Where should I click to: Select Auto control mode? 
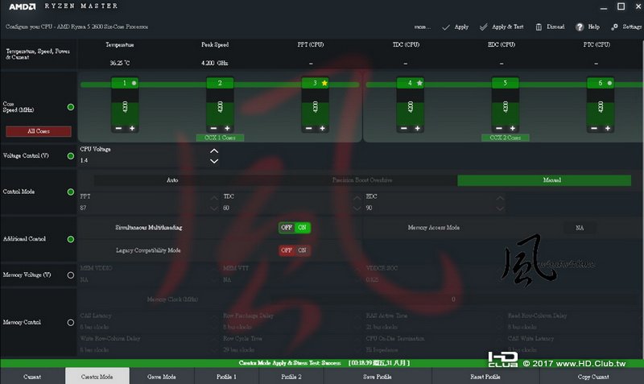coord(172,180)
